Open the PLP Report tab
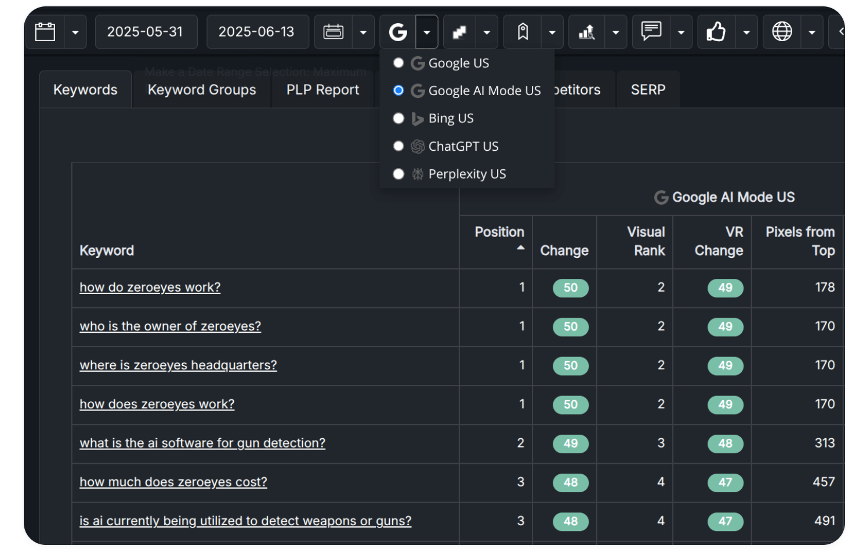The height and width of the screenshot is (560, 863). point(322,90)
